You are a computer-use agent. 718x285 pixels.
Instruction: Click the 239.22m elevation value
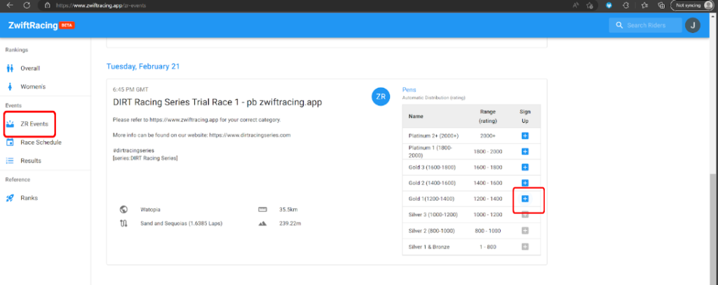290,224
